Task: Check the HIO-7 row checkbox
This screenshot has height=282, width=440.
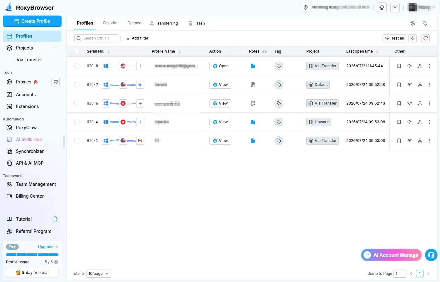Action: (77, 85)
